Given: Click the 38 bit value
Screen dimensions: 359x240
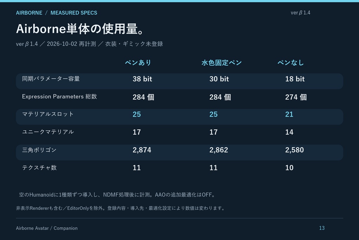Looking at the screenshot, I should tap(142, 79).
